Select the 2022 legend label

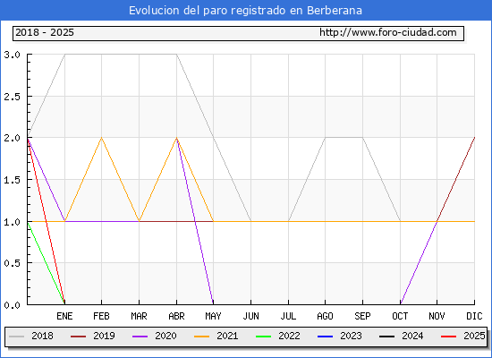(x=289, y=336)
